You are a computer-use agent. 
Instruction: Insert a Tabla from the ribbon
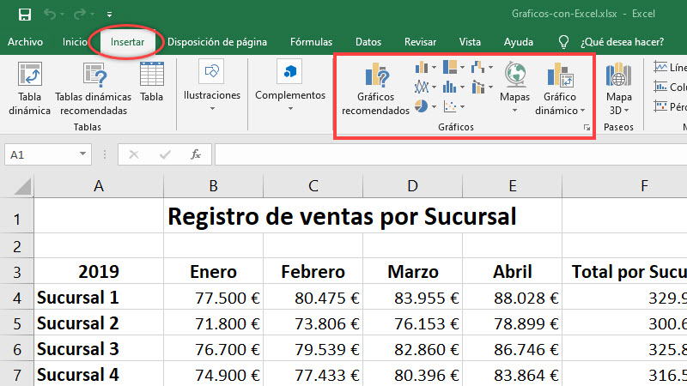pos(152,84)
